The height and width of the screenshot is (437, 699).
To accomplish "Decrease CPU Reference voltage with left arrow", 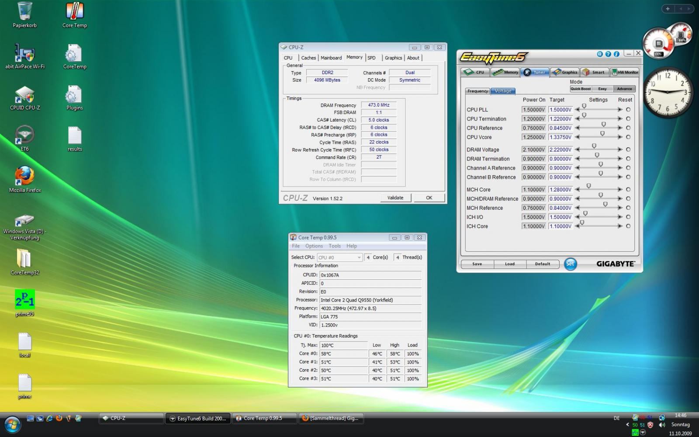I will 577,128.
